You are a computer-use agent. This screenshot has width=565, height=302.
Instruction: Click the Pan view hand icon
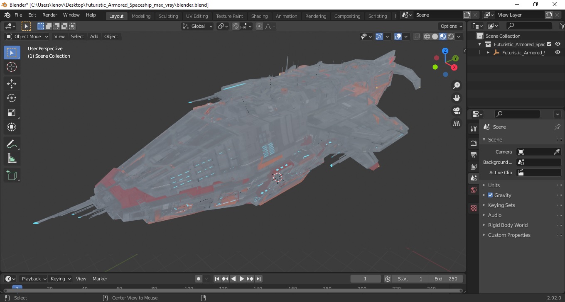[x=457, y=98]
